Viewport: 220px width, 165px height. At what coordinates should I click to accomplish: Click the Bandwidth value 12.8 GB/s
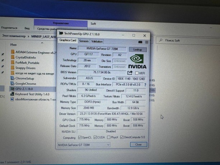click(x=133, y=108)
